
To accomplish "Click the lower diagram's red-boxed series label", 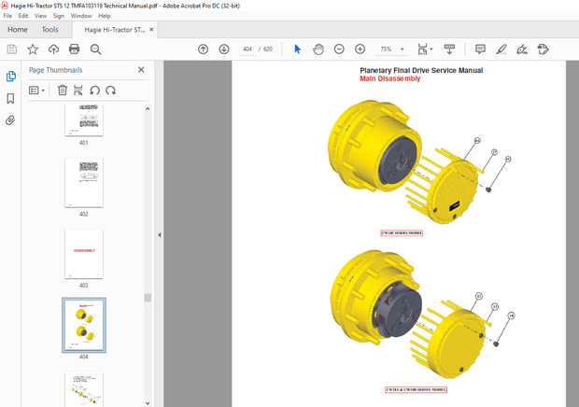I will coord(416,389).
